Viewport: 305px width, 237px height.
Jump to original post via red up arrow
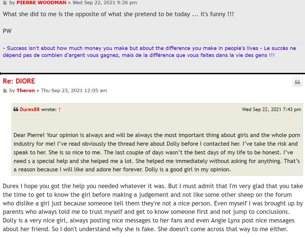(59, 110)
